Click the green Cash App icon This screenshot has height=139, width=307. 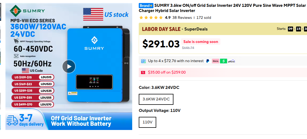tap(223, 61)
